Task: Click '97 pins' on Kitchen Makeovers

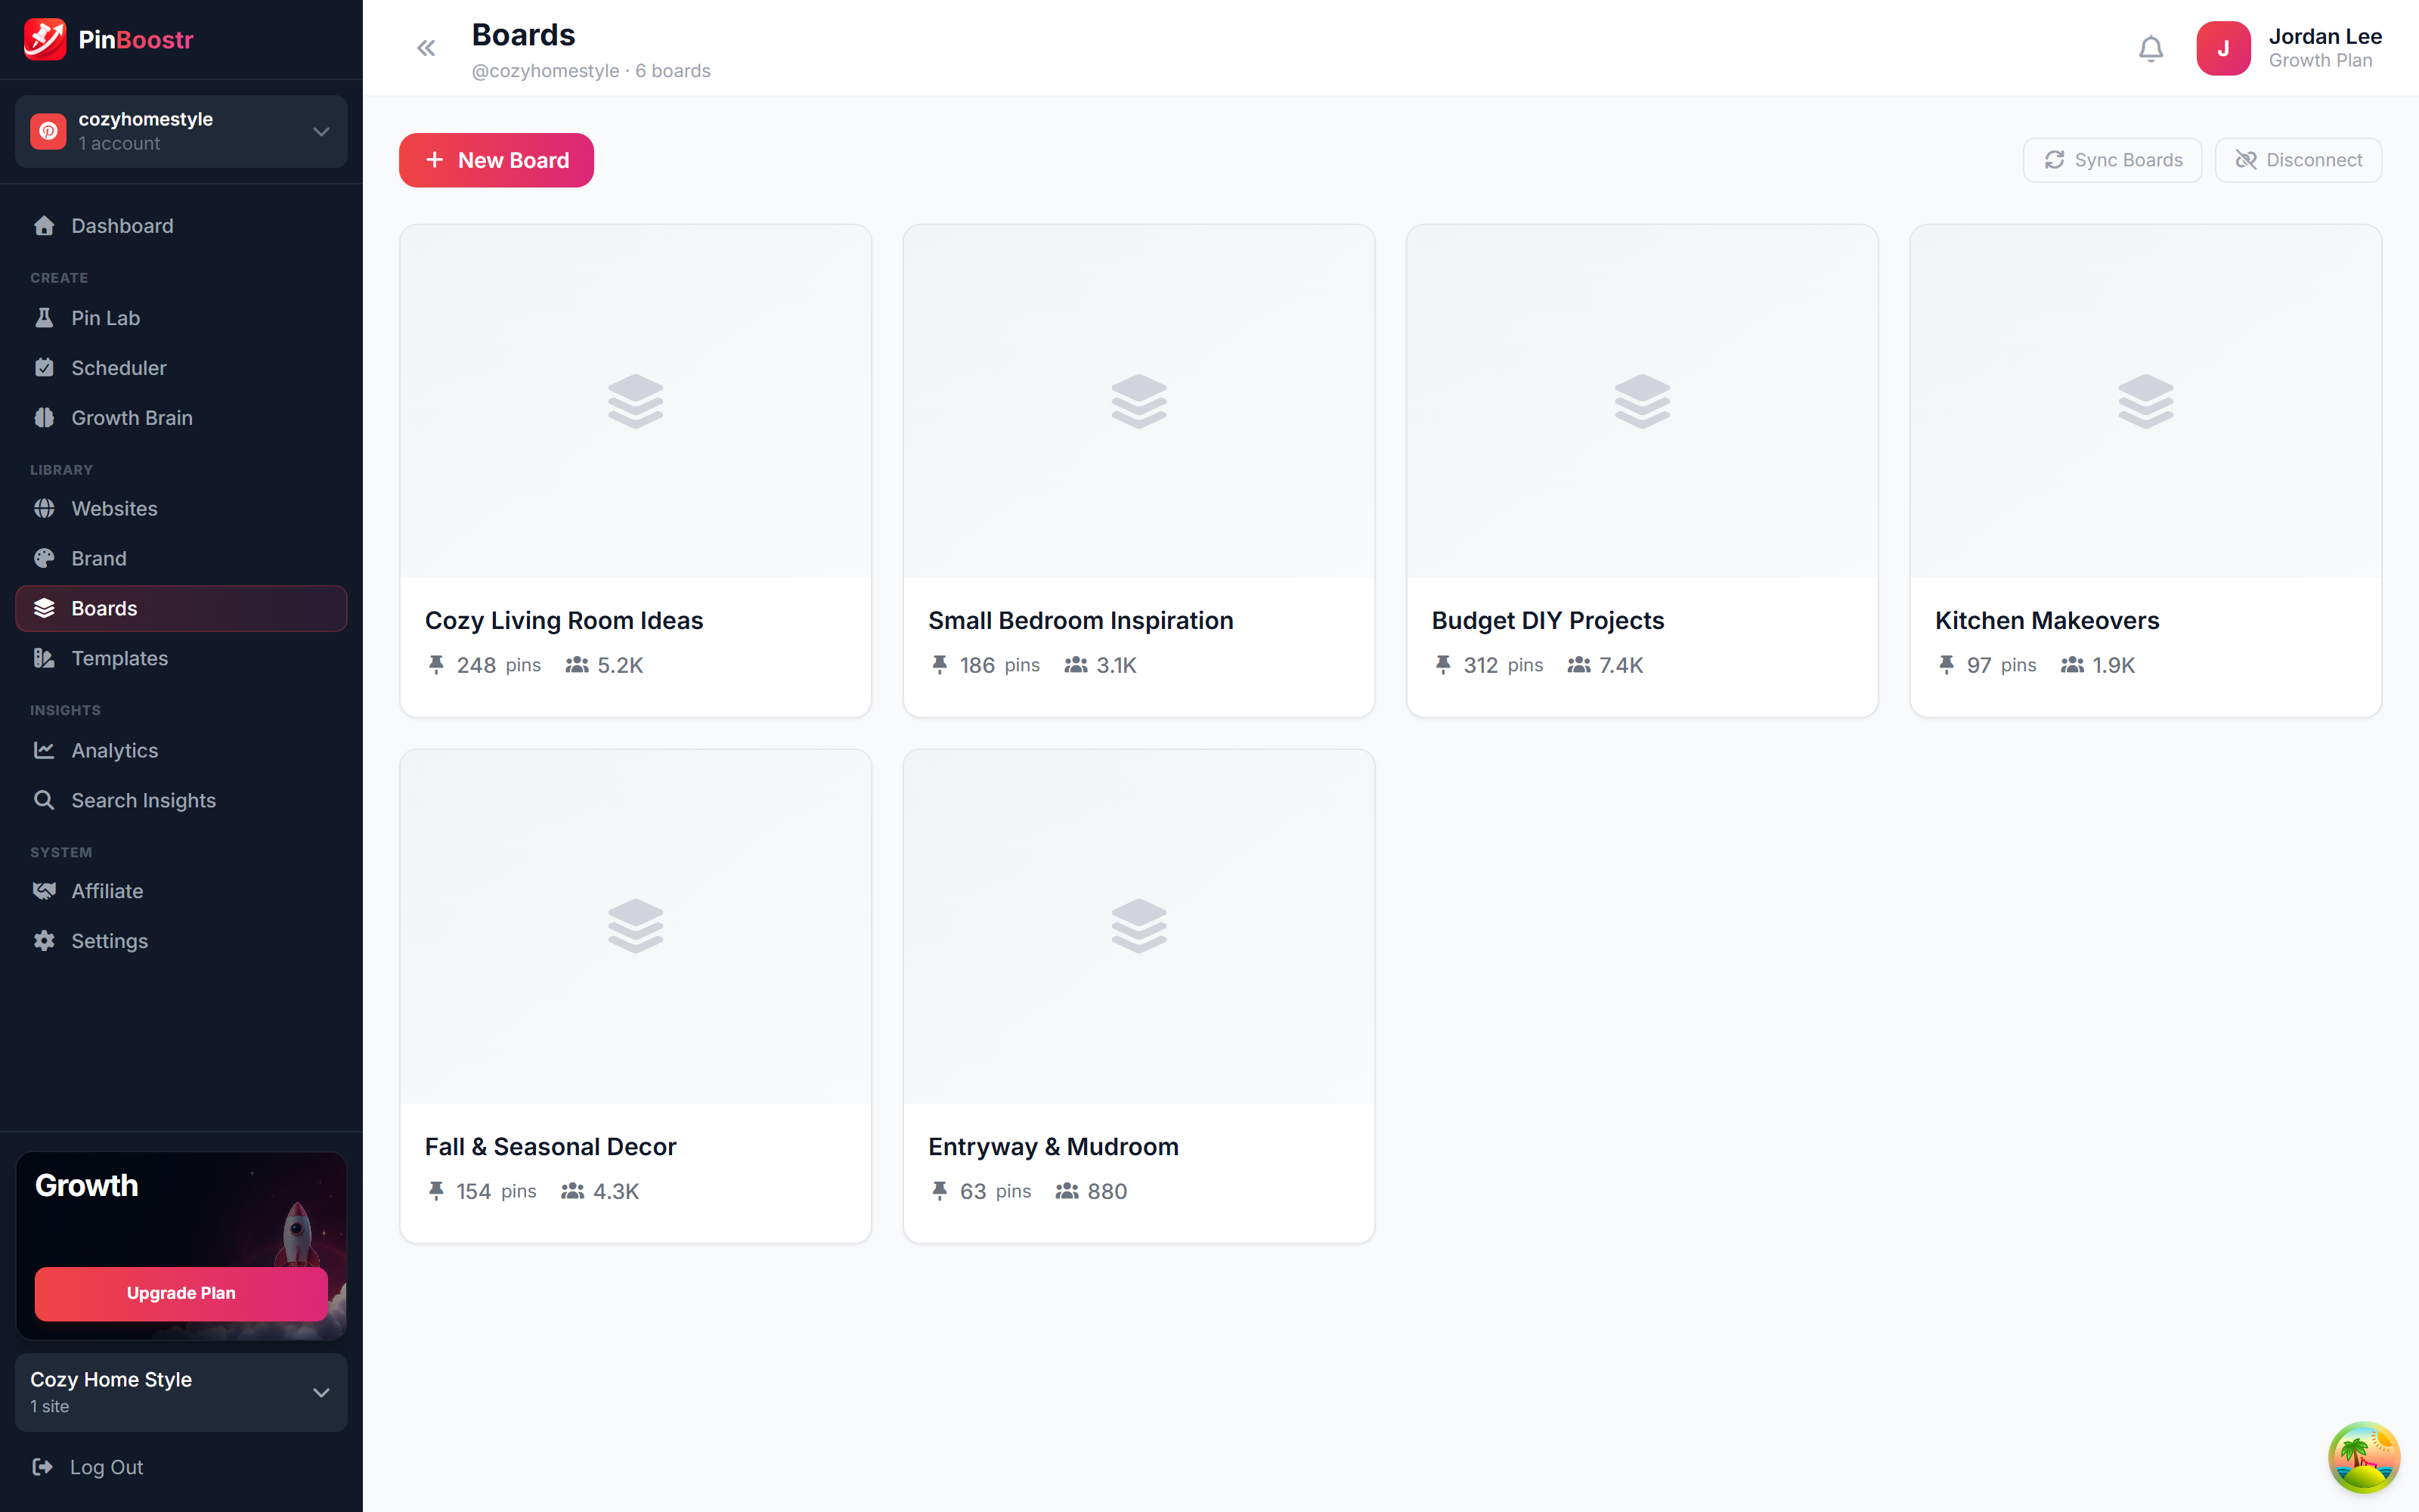Action: tap(2001, 665)
